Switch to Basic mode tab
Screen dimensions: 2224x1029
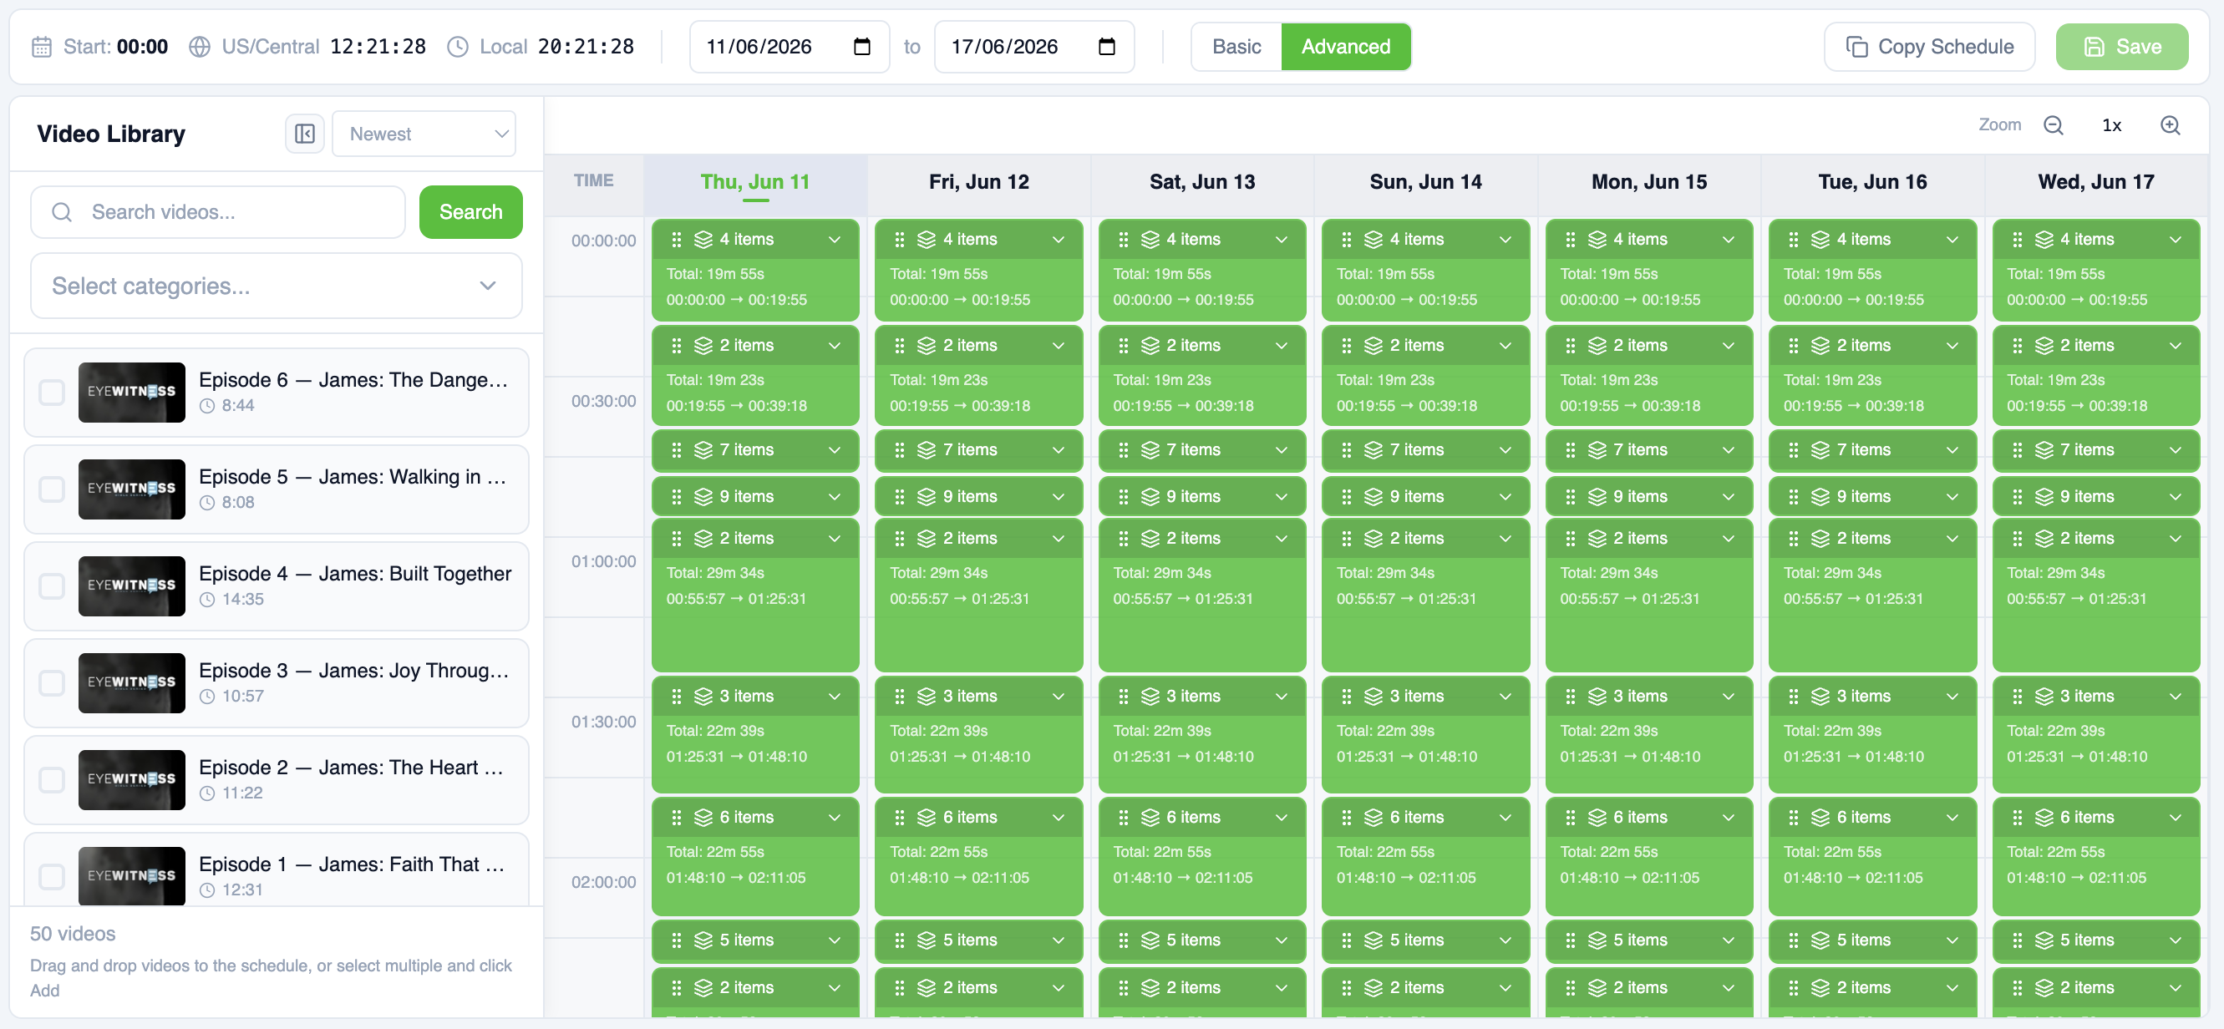(x=1236, y=47)
